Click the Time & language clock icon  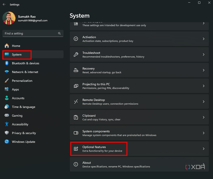tap(7, 107)
